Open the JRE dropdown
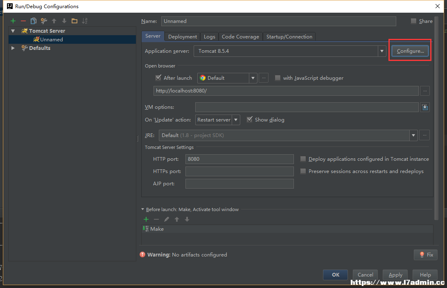This screenshot has width=447, height=288. (413, 135)
